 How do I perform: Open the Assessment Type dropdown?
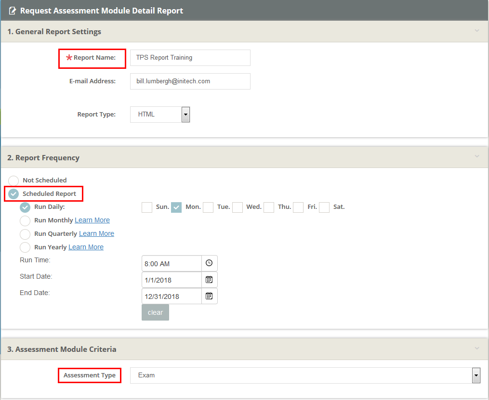pos(476,375)
